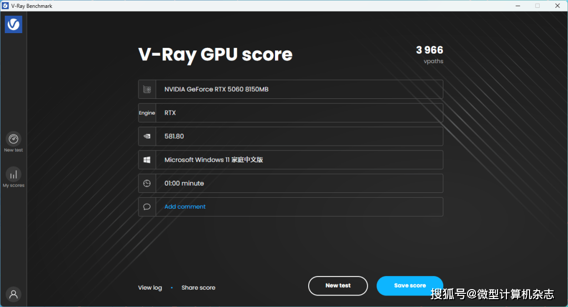Click the V-Ray logo in the sidebar
Screen dimensions: 568x307
[x=13, y=24]
